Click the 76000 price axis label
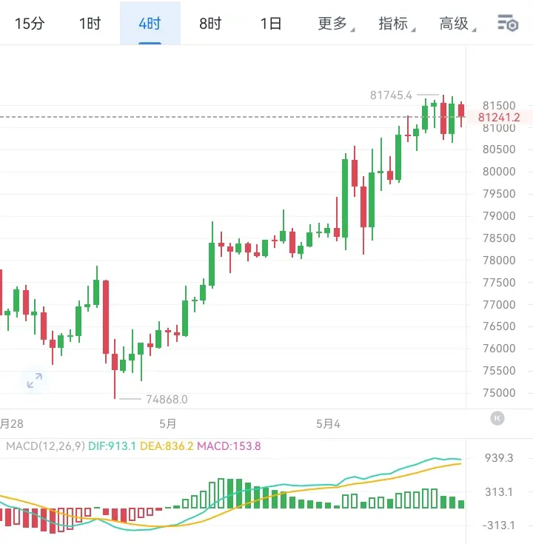The height and width of the screenshot is (544, 533). click(499, 349)
